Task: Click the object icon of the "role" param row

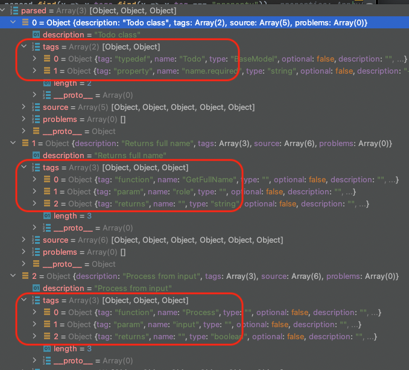Action: tap(47, 191)
